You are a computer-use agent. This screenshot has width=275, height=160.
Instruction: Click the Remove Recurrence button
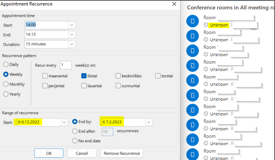click(x=122, y=153)
